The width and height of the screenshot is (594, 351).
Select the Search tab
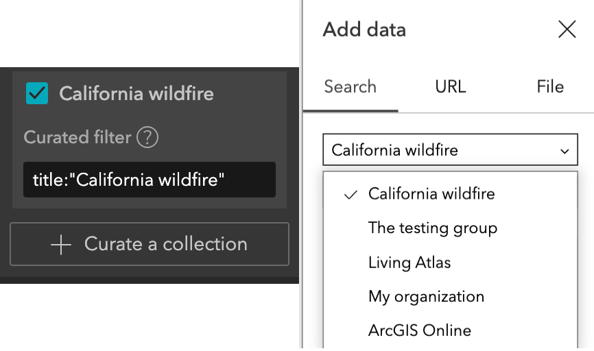(350, 87)
